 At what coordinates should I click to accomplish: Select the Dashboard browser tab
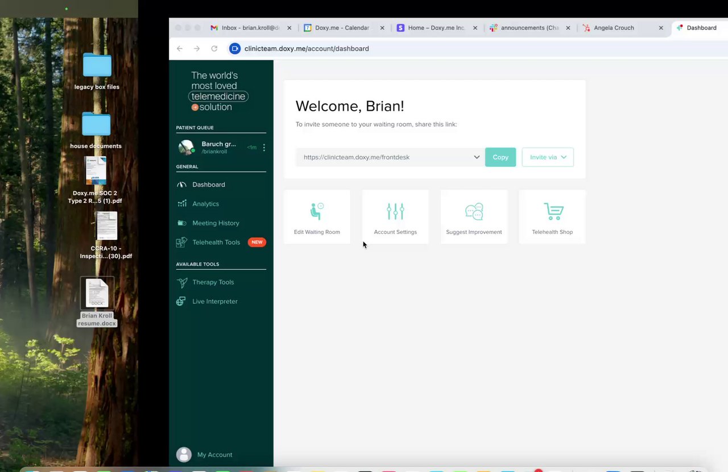pos(701,28)
